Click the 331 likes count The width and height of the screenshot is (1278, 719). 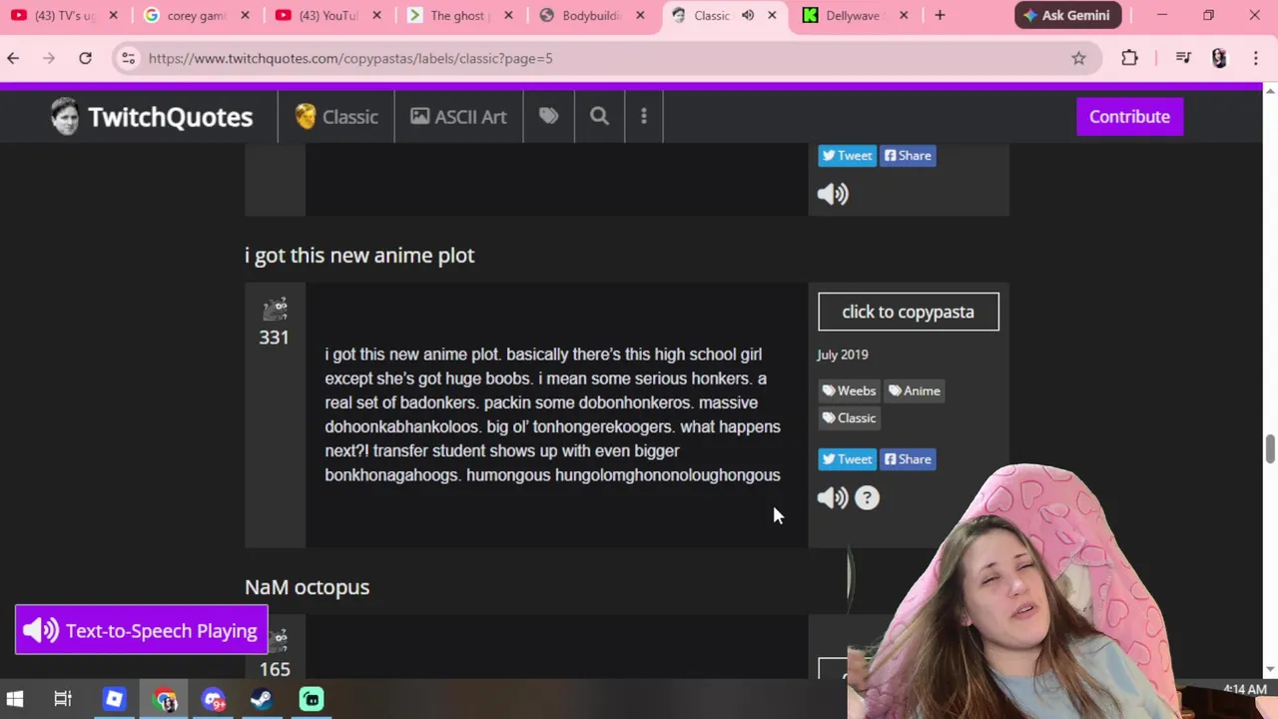point(275,338)
